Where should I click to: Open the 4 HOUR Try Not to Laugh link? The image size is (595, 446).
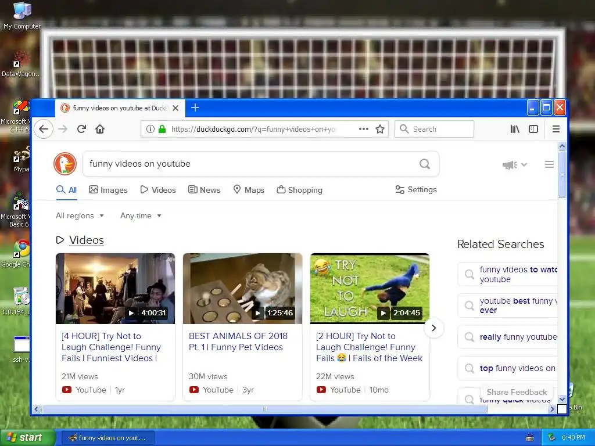point(111,347)
